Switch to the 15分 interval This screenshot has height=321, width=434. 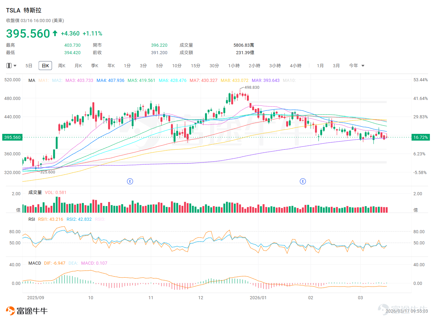(196, 66)
